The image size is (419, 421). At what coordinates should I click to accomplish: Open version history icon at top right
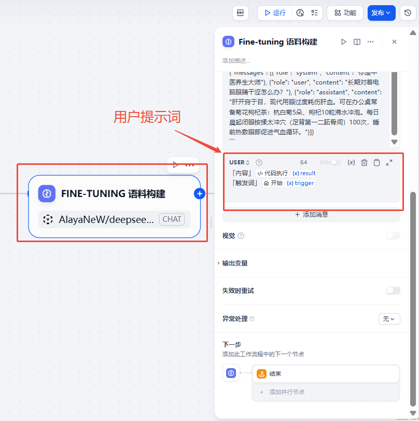408,12
